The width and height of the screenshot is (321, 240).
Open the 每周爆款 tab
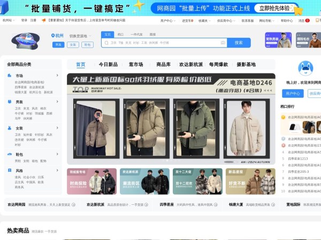coord(218,65)
